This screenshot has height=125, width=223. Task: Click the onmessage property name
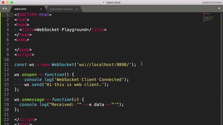point(33,100)
